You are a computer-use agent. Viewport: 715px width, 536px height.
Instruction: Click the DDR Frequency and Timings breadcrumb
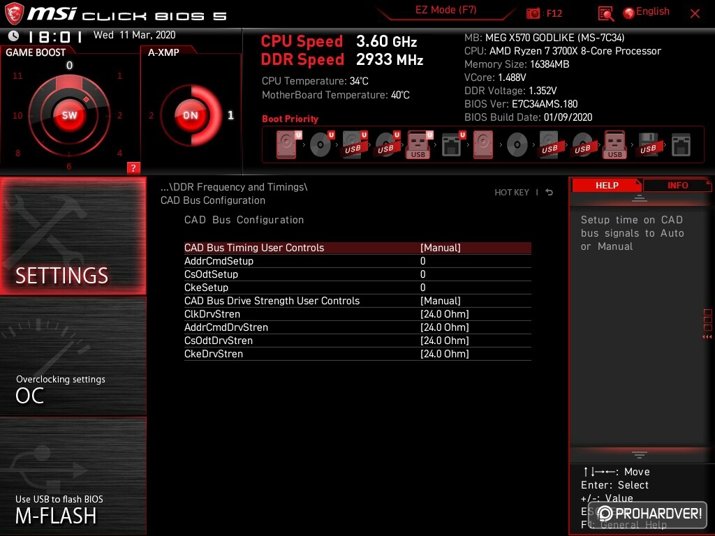[234, 187]
